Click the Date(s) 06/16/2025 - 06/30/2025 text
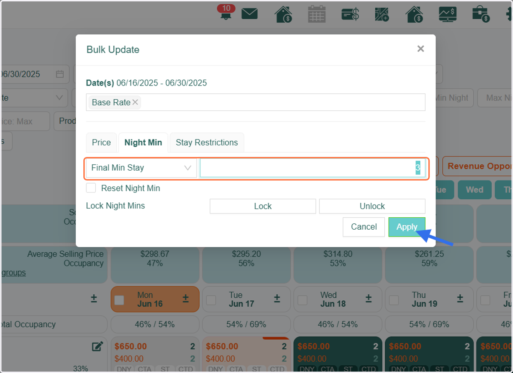The height and width of the screenshot is (373, 513). pyautogui.click(x=146, y=83)
